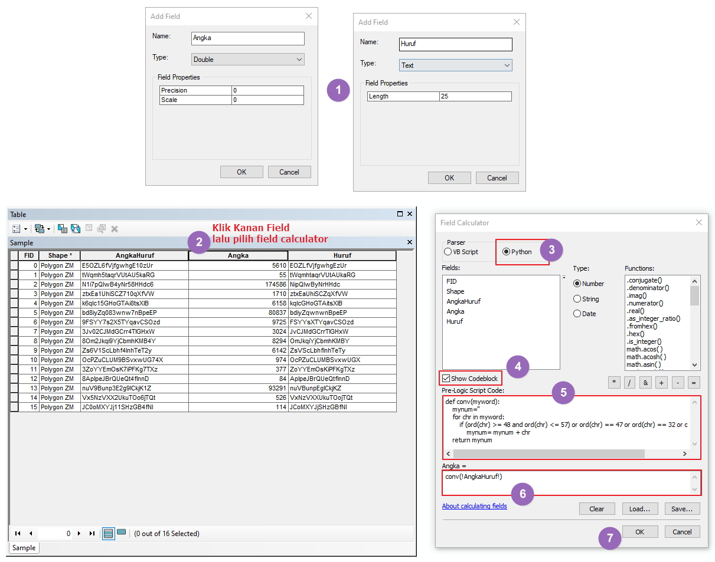Go to the next record in table
715x562 pixels.
pyautogui.click(x=79, y=533)
